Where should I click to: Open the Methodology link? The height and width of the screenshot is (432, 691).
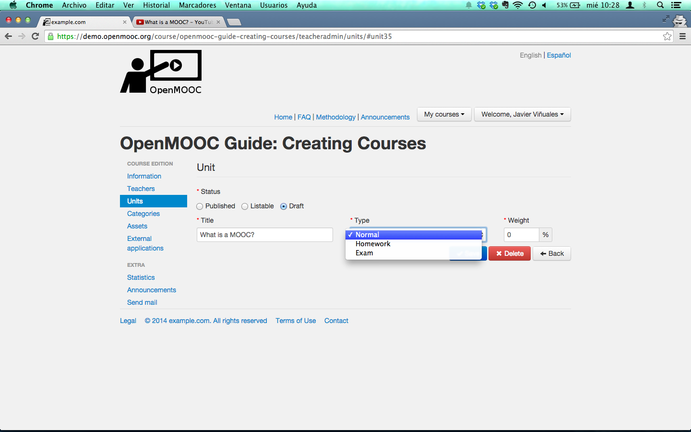click(336, 117)
